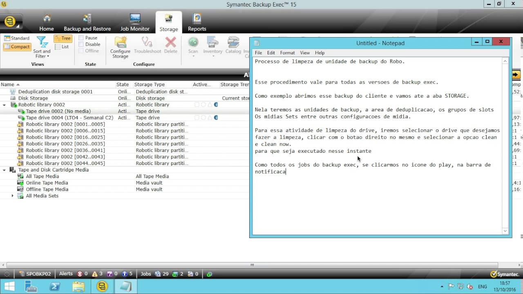Viewport: 523px width, 294px height.
Task: Click Notepad scrollbar down arrow
Action: coord(505,231)
